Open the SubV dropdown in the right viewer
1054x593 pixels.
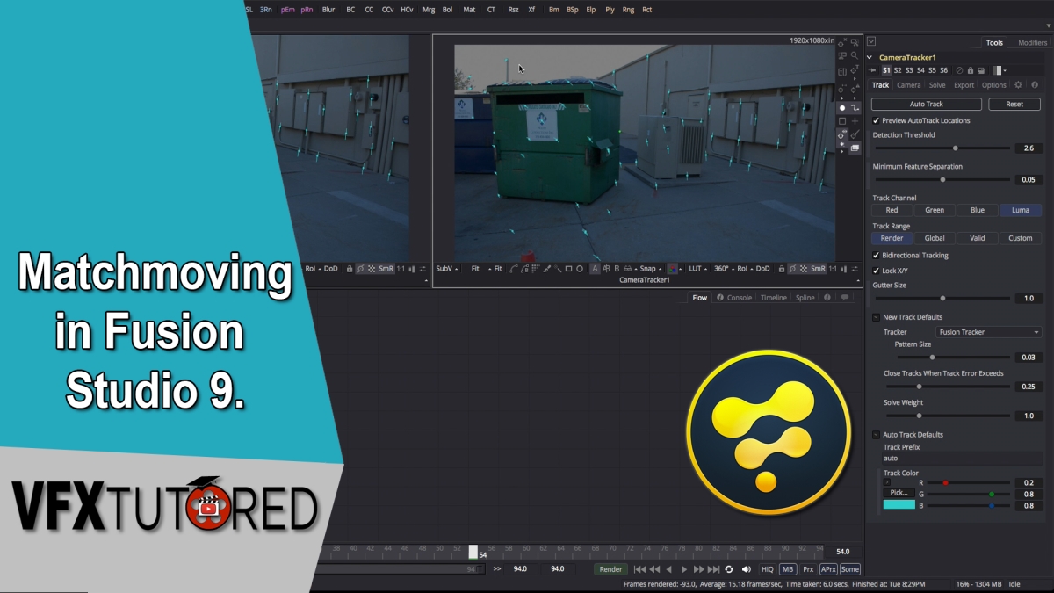pos(447,269)
